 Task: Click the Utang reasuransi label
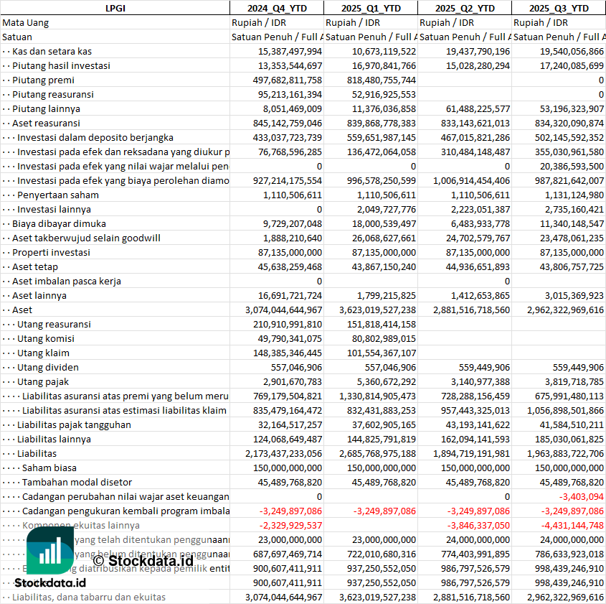(x=54, y=324)
